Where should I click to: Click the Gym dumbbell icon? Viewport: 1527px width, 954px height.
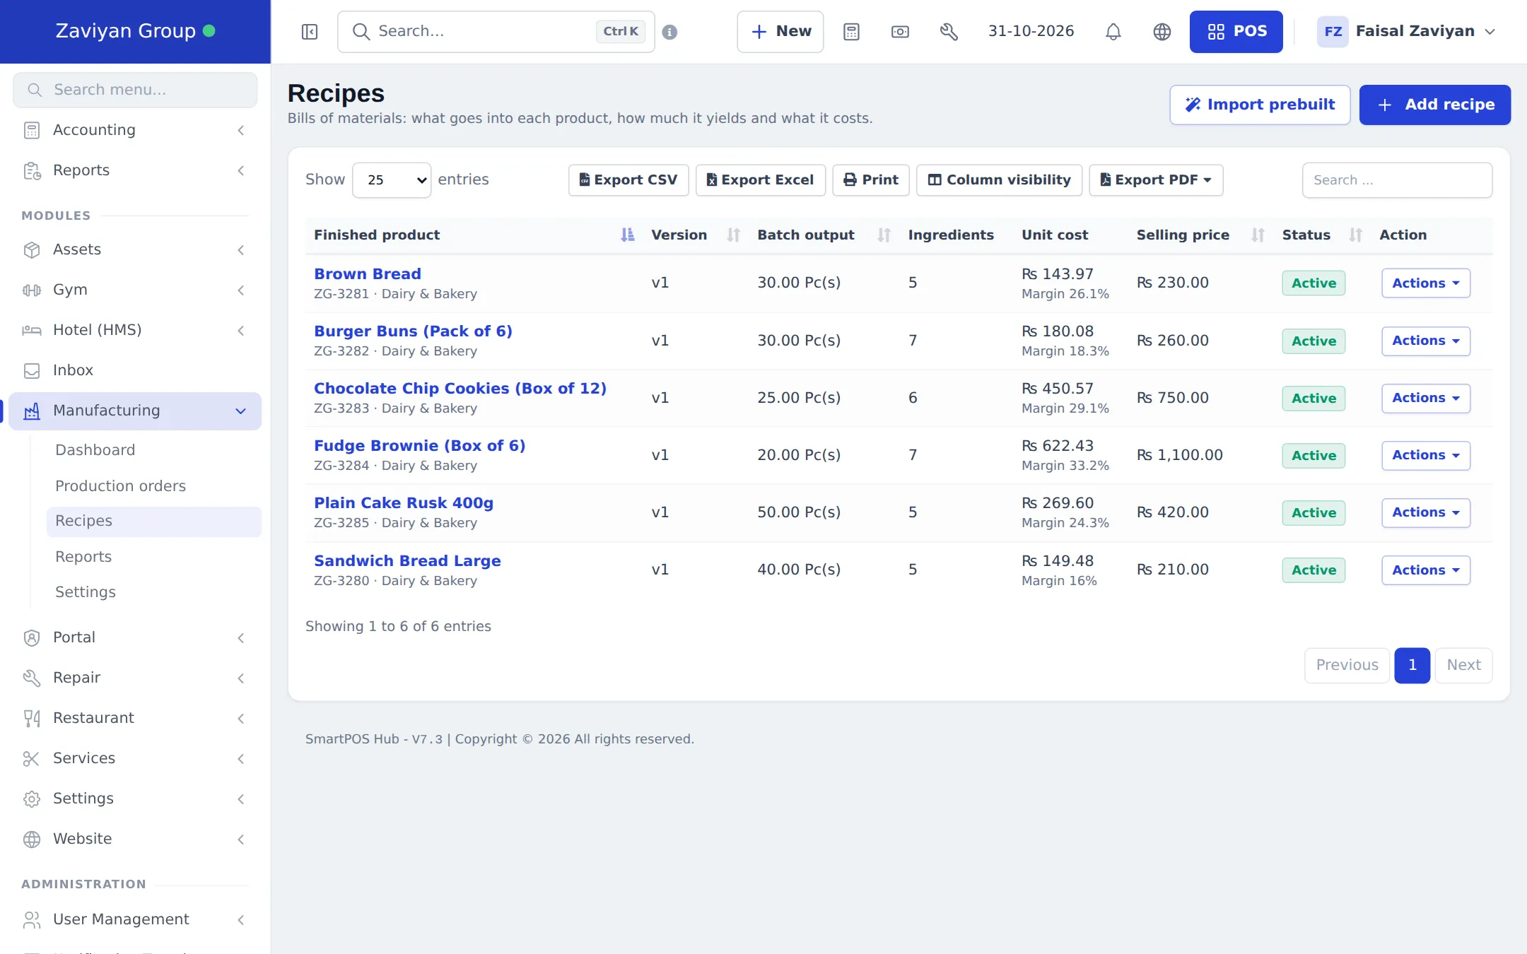click(32, 290)
